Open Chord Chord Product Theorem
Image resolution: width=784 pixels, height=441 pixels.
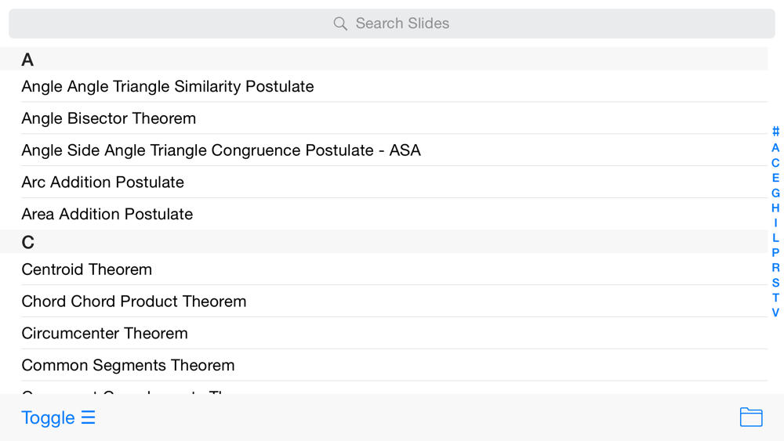(134, 302)
